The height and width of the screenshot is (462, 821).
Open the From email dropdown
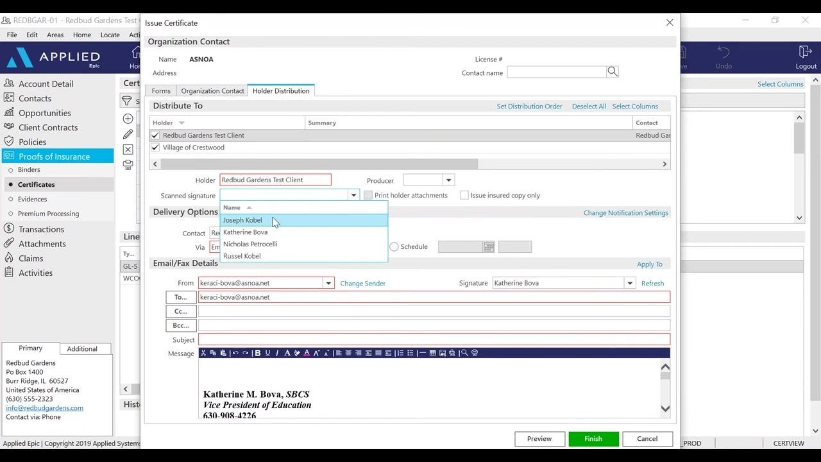328,283
